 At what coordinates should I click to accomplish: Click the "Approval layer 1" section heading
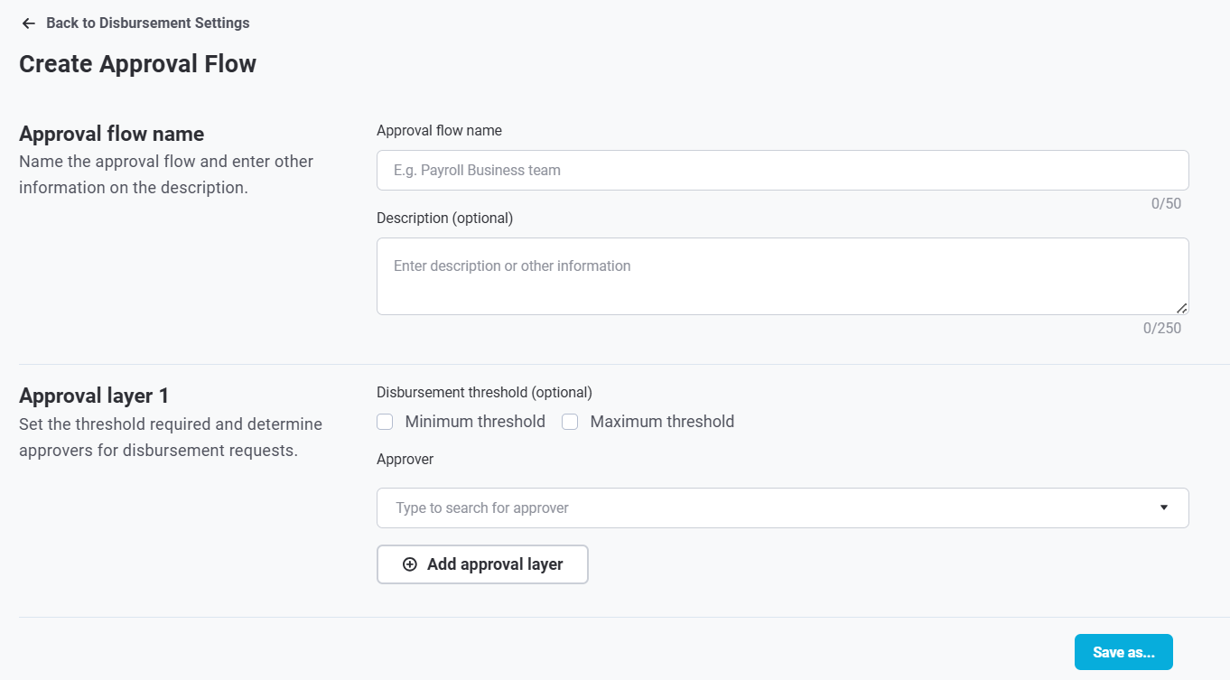94,396
